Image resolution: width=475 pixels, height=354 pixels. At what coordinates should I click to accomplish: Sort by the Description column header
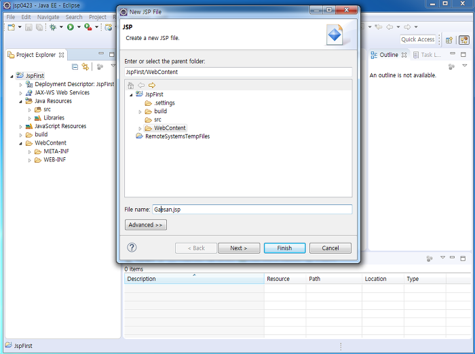pos(194,279)
